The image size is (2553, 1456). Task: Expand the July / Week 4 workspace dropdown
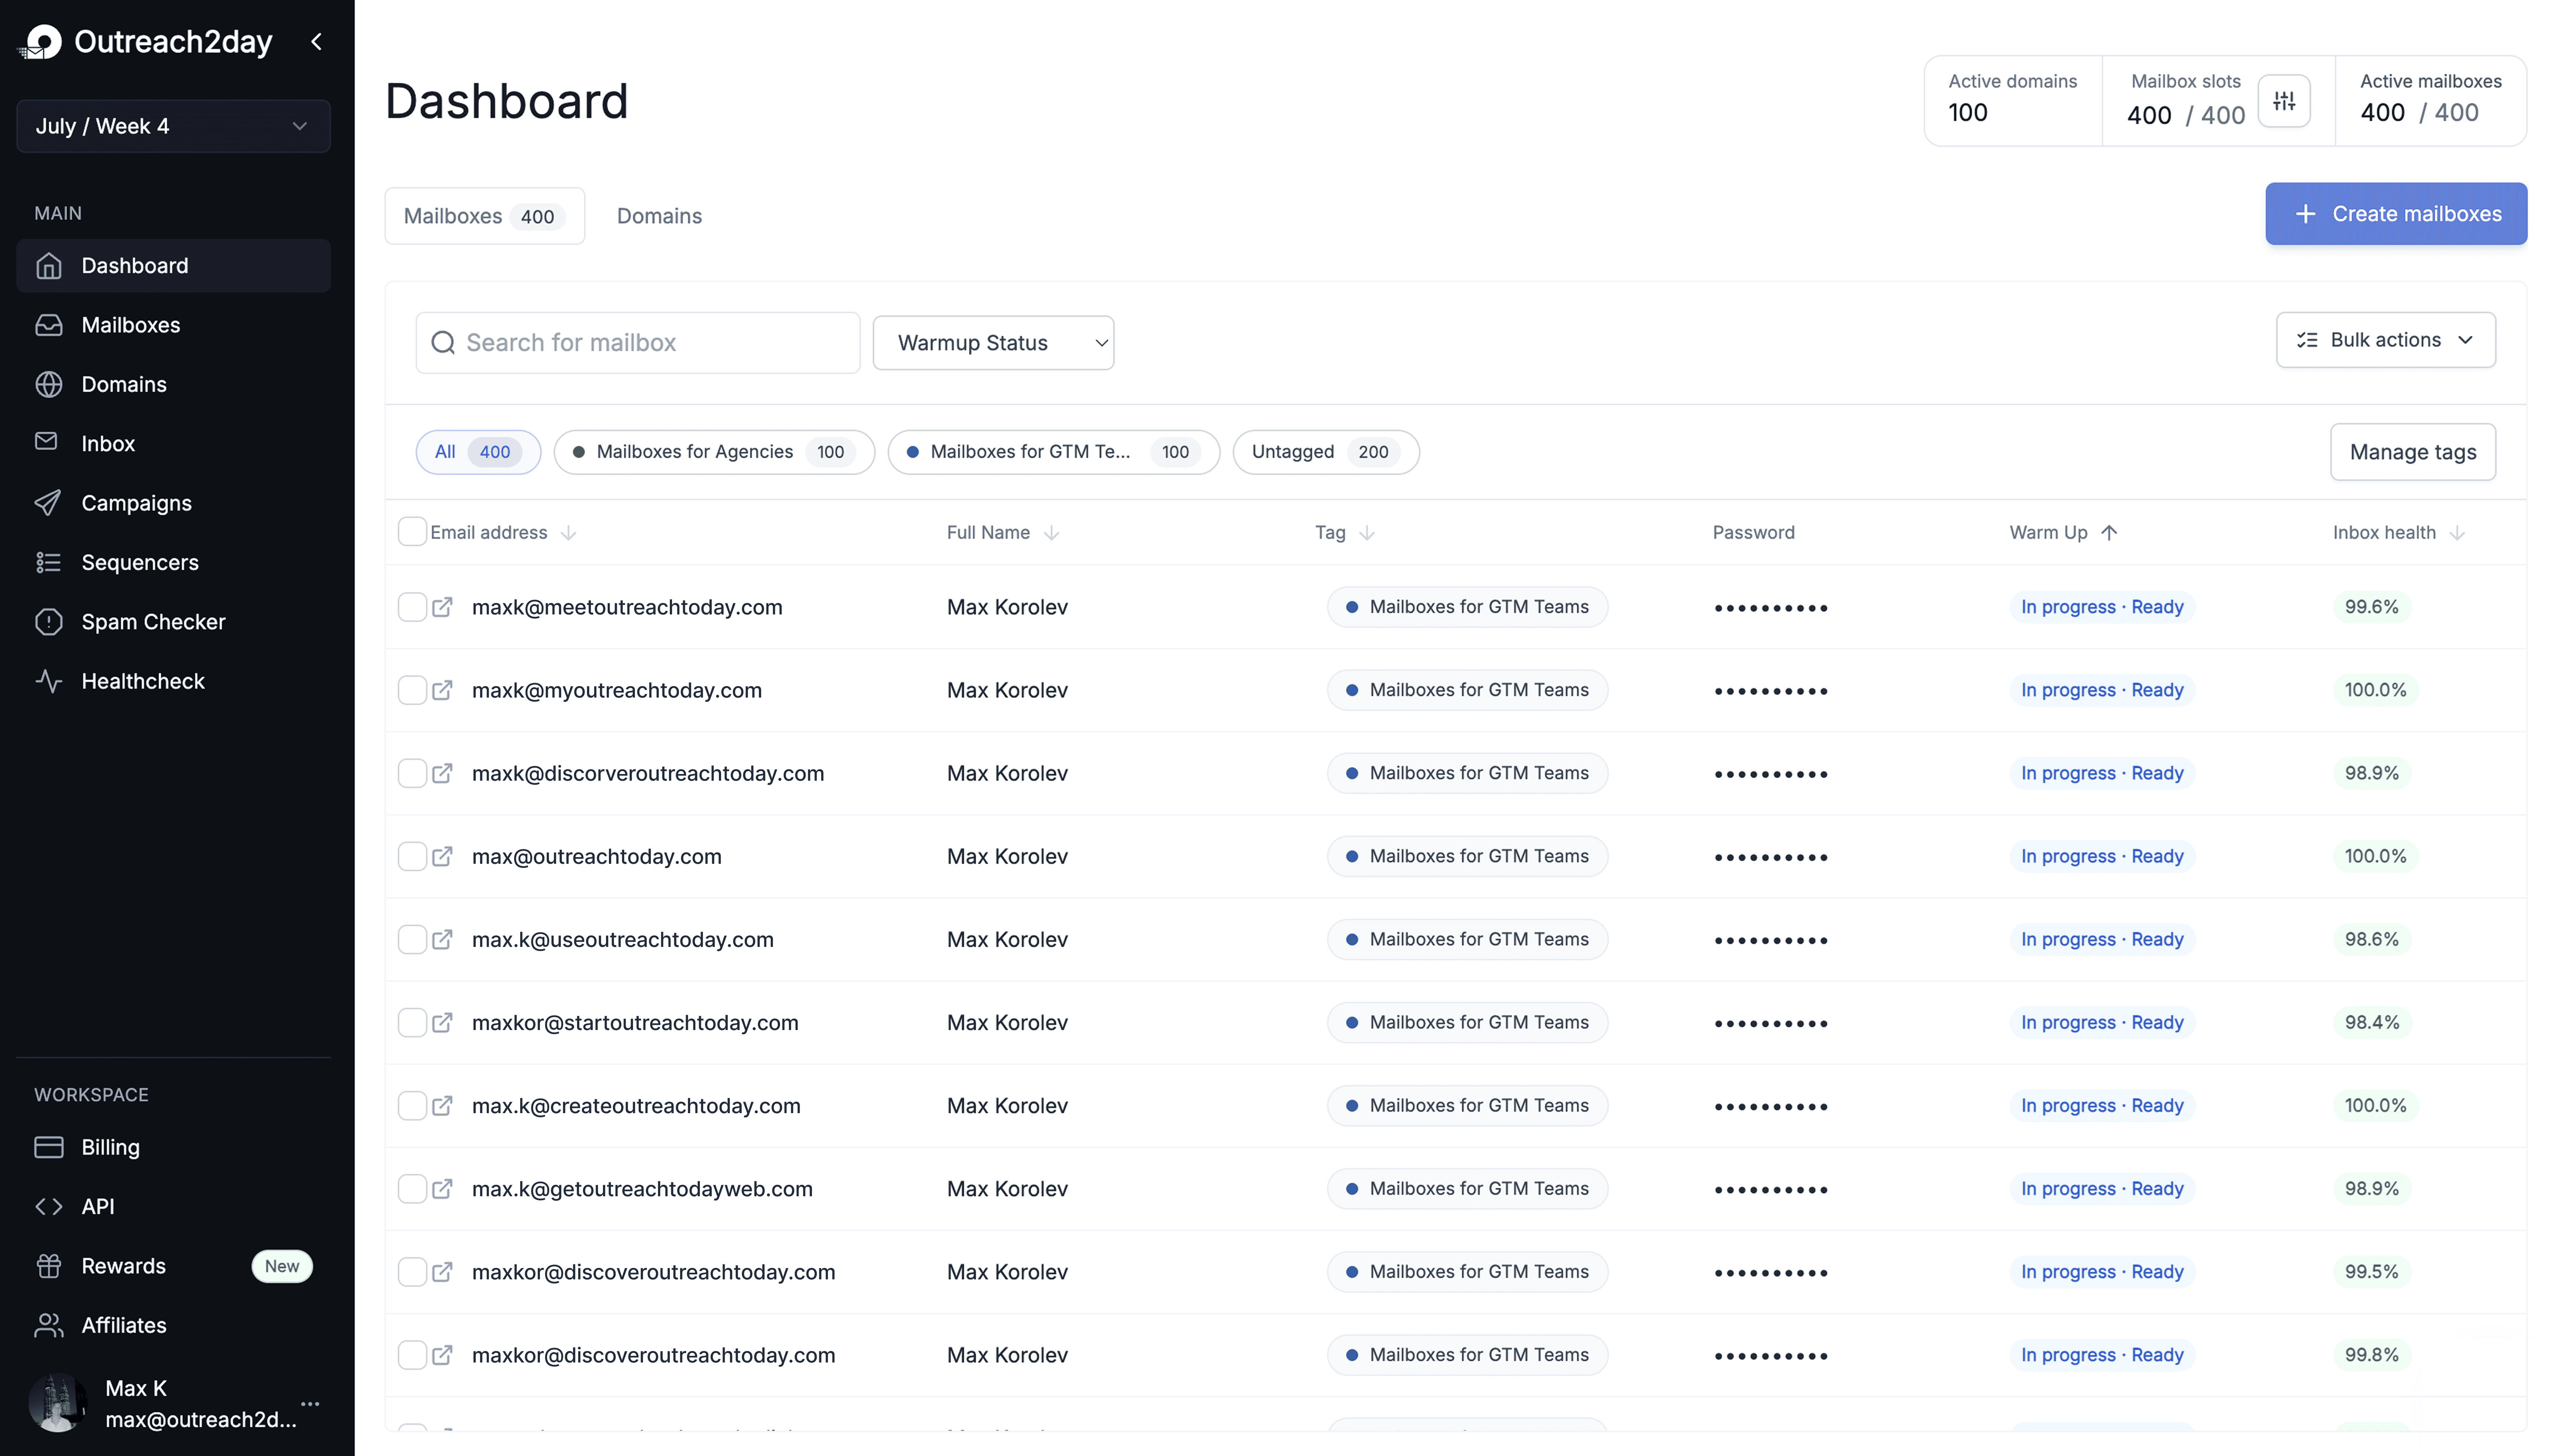coord(173,126)
